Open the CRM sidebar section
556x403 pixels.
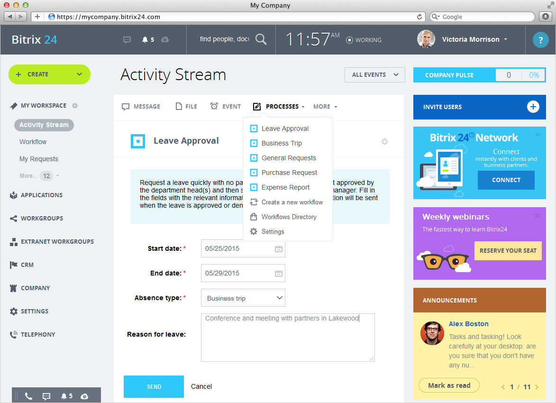pyautogui.click(x=22, y=265)
